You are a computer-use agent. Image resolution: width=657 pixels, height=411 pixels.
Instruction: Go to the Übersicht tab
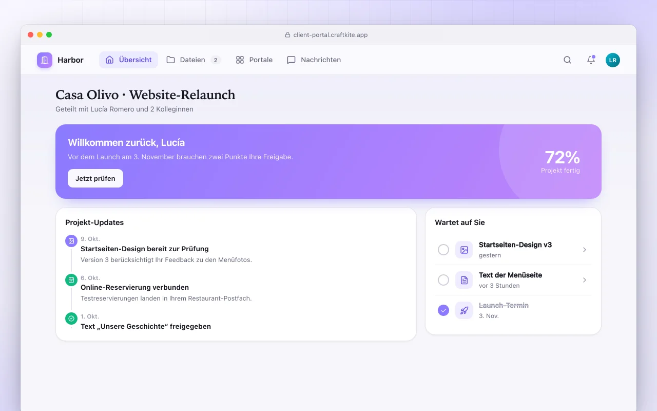(128, 60)
